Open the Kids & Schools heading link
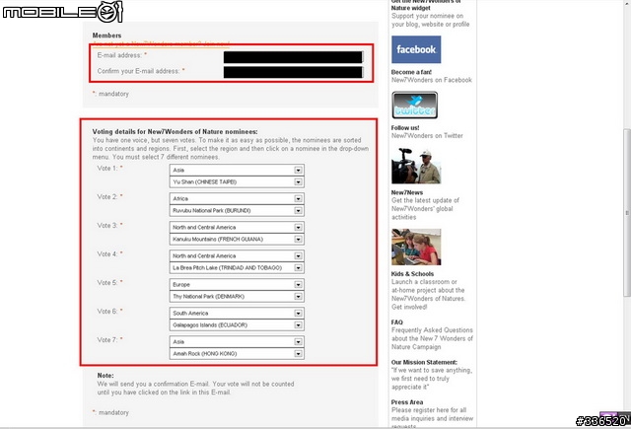This screenshot has width=631, height=429. (412, 273)
